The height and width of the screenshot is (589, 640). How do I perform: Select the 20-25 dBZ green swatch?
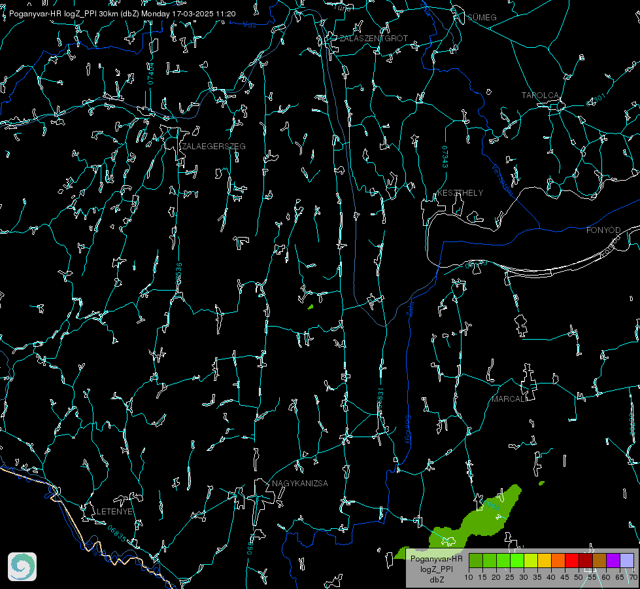[503, 560]
